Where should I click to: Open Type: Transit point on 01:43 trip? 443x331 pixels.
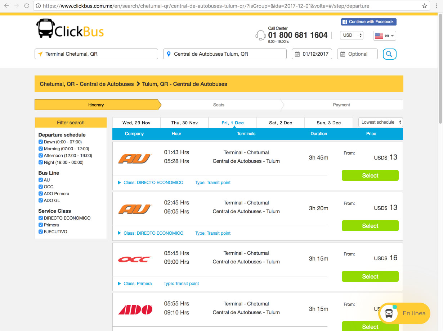click(x=213, y=183)
